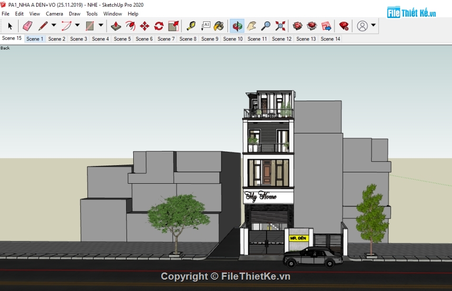Screen dimensions: 452x291
Task: Click the Zoom Extents tool
Action: click(280, 26)
